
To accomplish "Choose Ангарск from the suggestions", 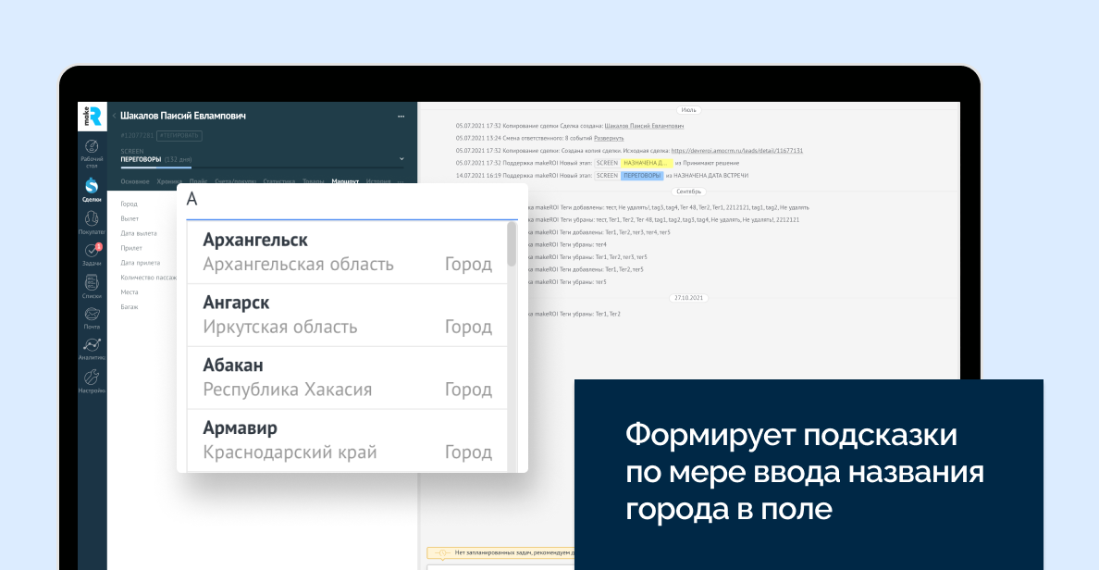I will pos(347,316).
